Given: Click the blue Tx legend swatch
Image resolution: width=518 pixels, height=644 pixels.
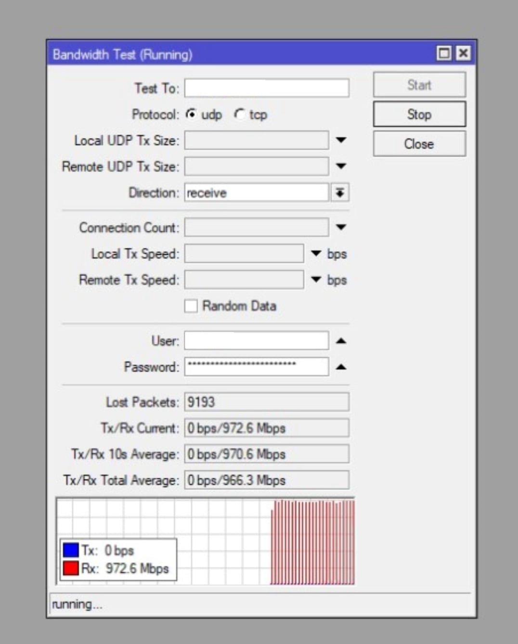Looking at the screenshot, I should point(71,550).
